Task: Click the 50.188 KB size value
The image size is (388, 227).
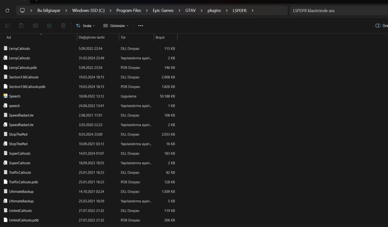Action: click(x=167, y=96)
